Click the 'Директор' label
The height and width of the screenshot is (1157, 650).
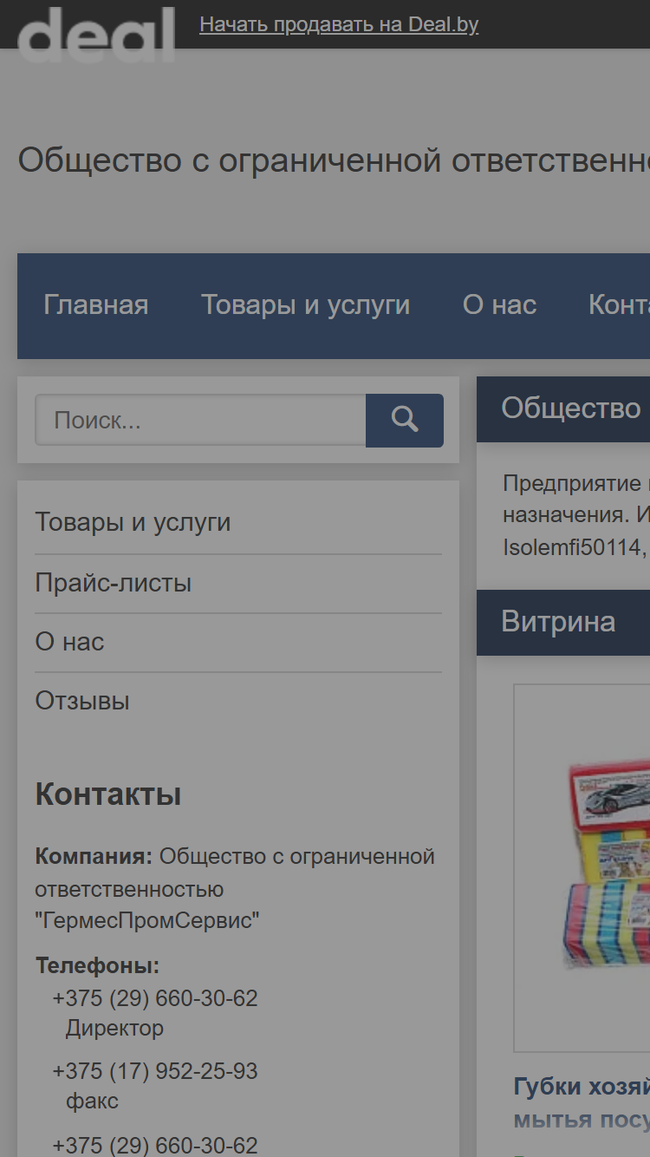pyautogui.click(x=114, y=1029)
